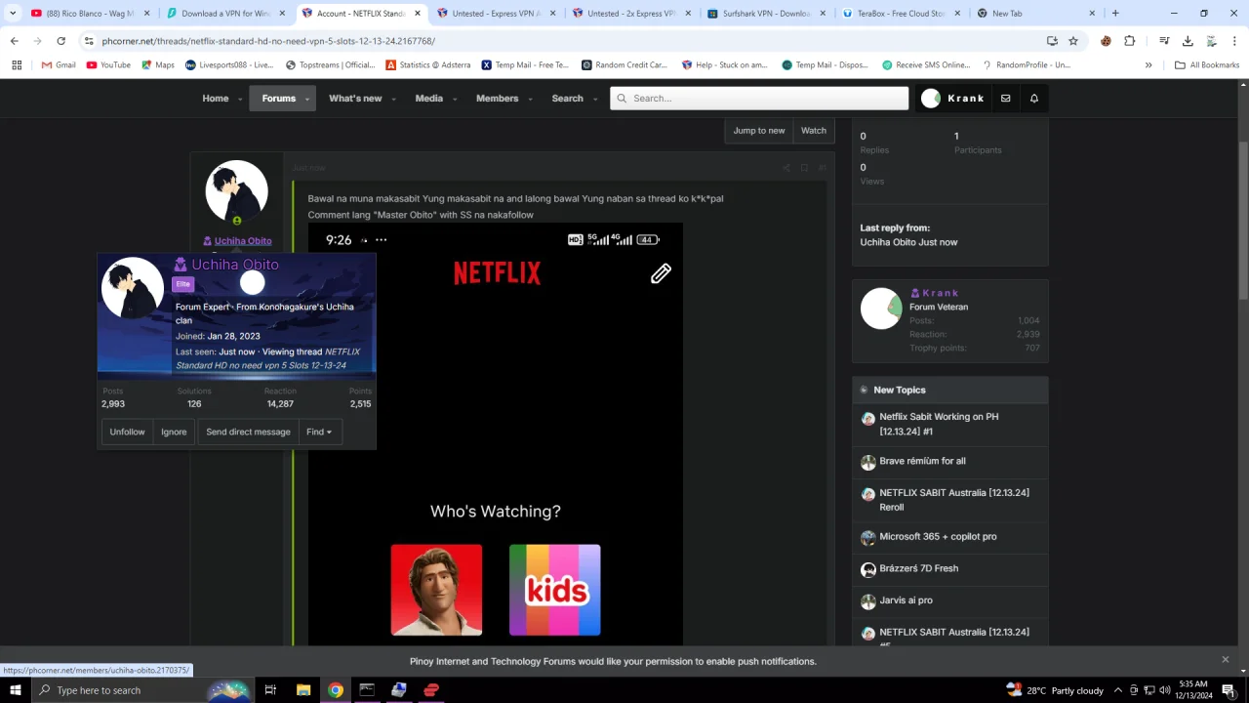Expand the Search menu dropdown arrow
This screenshot has width=1249, height=703.
[x=595, y=99]
